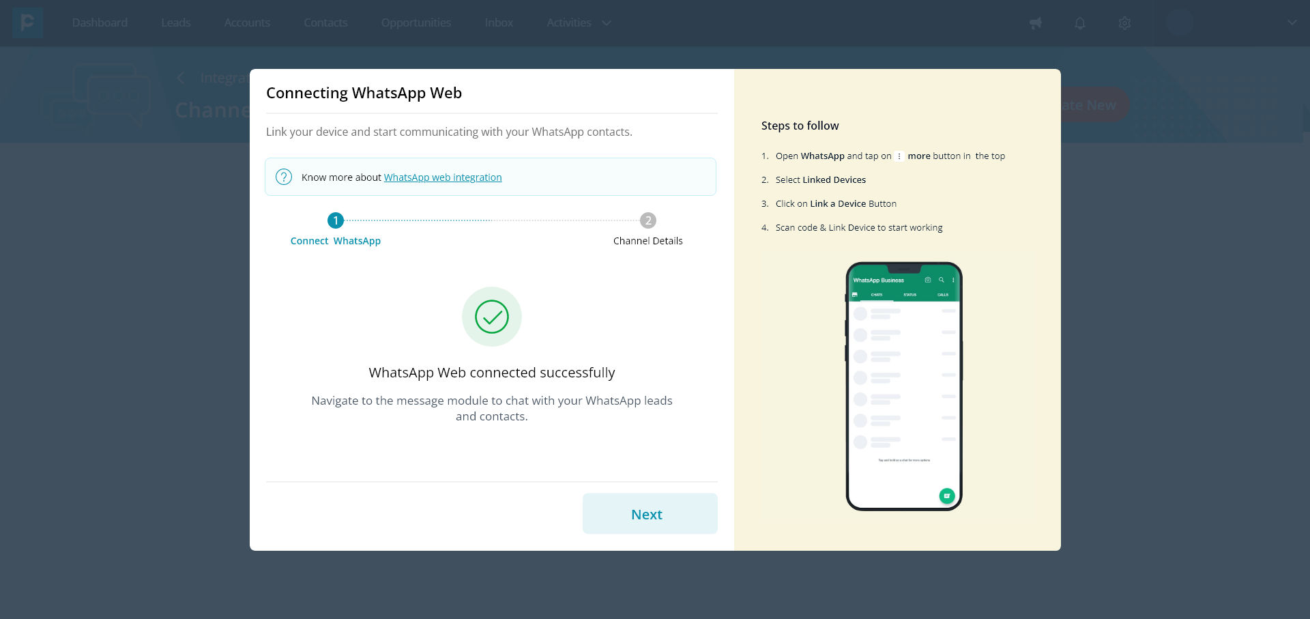The image size is (1310, 619).
Task: Open the Opportunities menu
Action: click(x=416, y=23)
